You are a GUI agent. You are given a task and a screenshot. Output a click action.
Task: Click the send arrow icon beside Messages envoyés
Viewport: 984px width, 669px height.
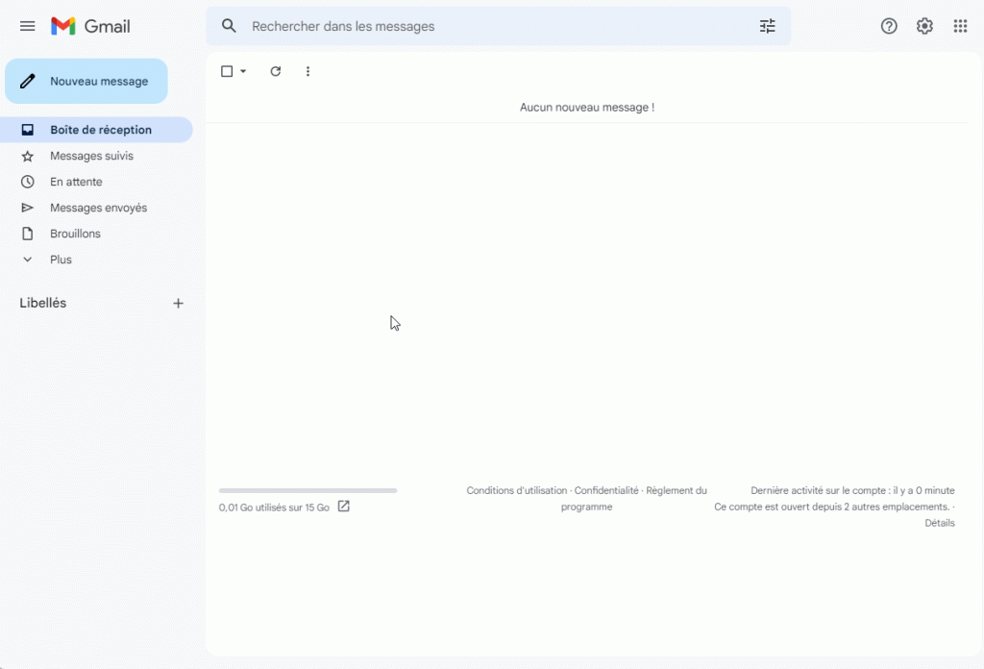tap(28, 208)
